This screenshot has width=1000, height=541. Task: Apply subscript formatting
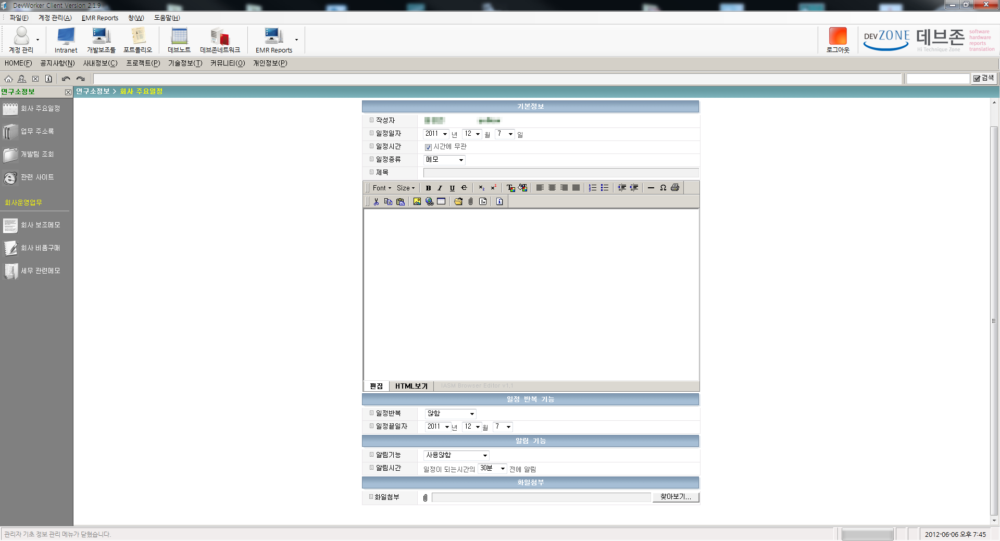[x=481, y=188]
